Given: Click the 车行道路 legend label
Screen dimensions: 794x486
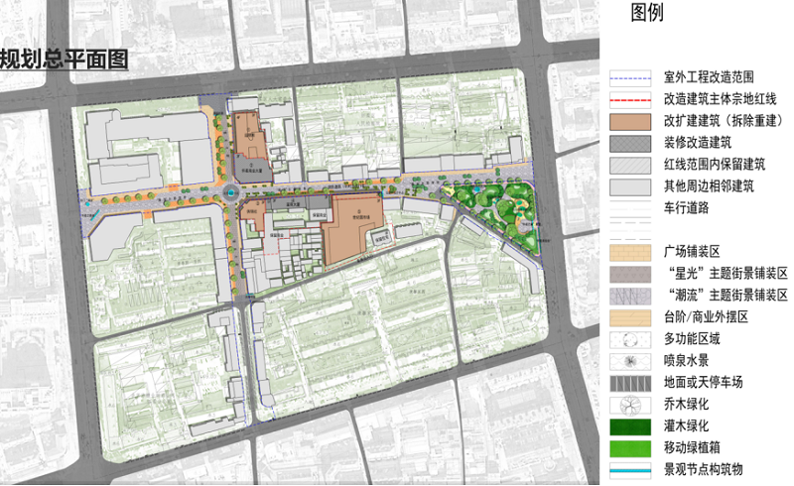Looking at the screenshot, I should point(690,207).
